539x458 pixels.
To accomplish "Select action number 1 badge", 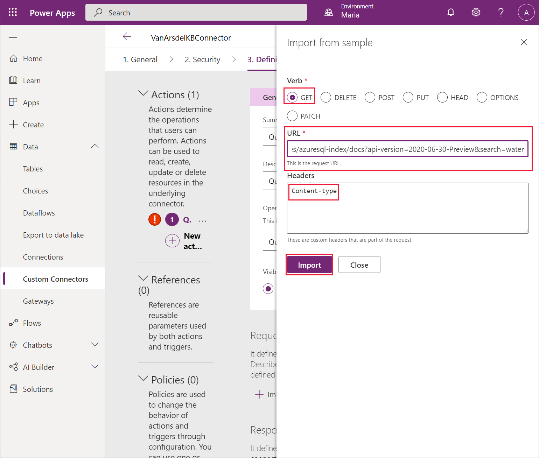I will [x=172, y=219].
